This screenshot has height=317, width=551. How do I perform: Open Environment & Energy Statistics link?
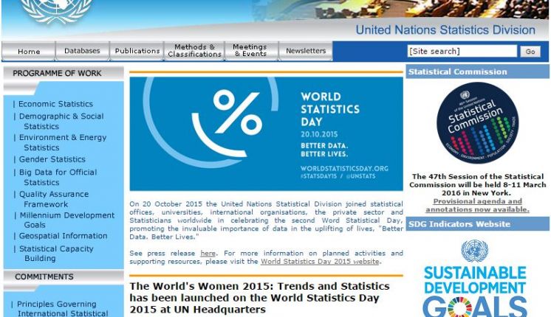[63, 142]
